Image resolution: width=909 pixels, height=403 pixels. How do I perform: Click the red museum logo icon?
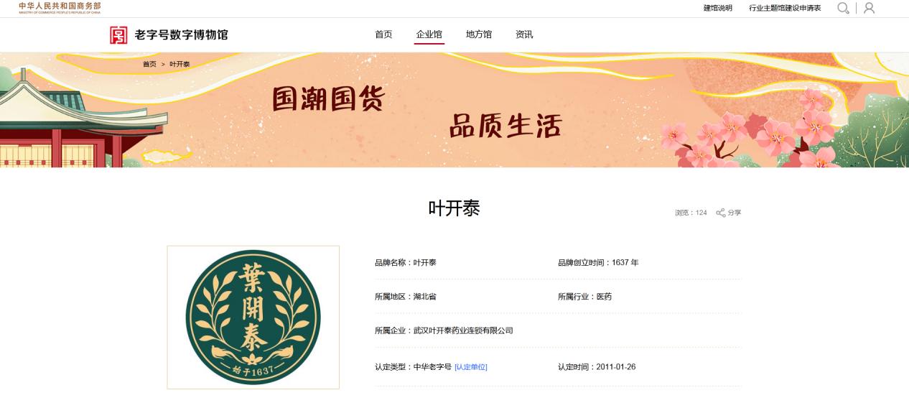tap(118, 34)
